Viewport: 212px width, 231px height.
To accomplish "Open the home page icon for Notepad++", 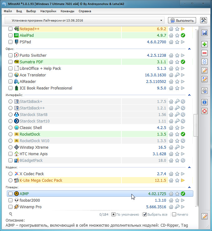I will [x=171, y=29].
